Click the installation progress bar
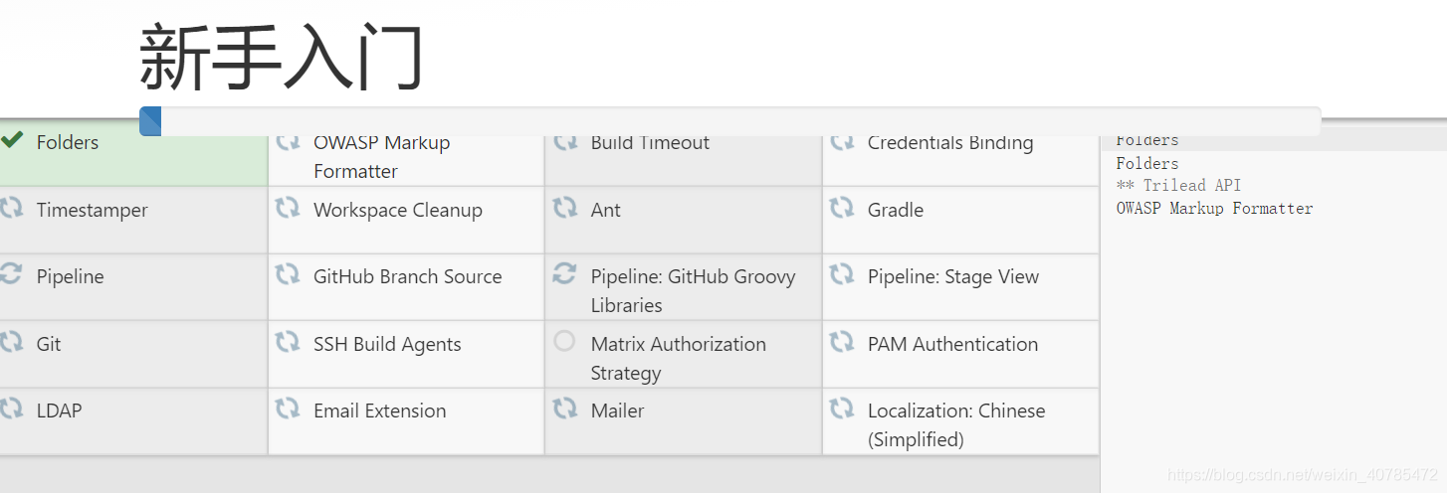 729,121
